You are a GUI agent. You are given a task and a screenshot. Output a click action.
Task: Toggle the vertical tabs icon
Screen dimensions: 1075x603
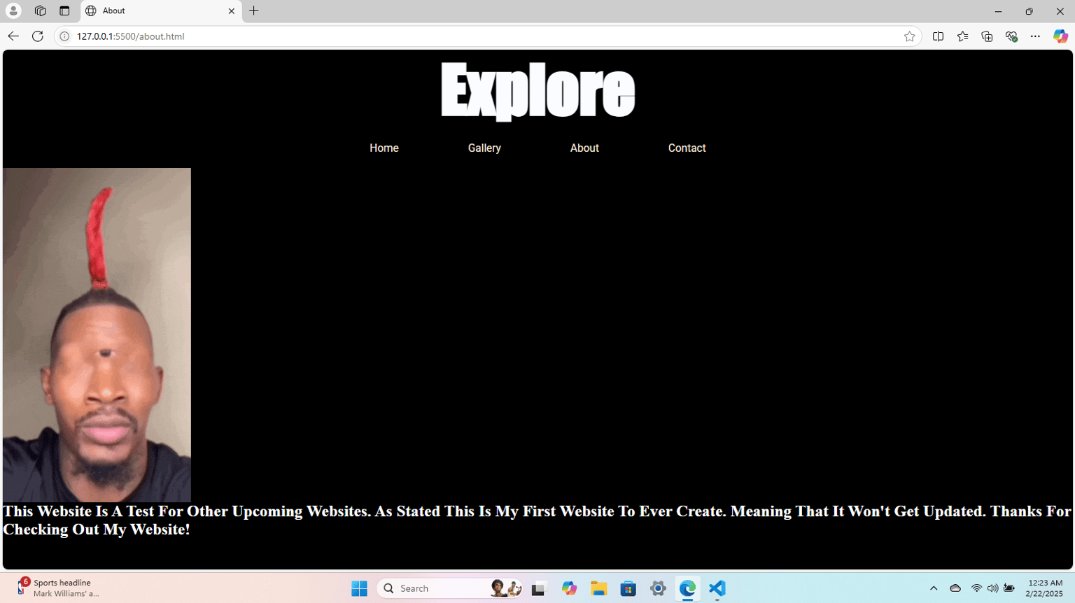(x=64, y=11)
